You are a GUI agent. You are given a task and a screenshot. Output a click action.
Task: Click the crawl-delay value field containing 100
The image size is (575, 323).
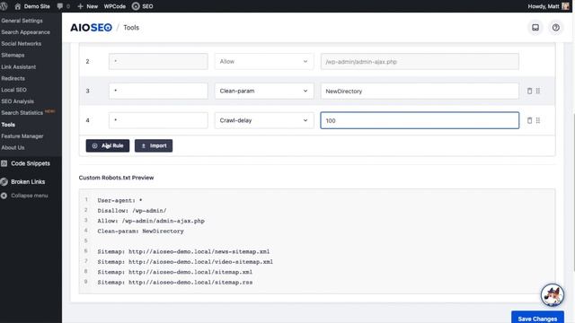click(x=420, y=120)
